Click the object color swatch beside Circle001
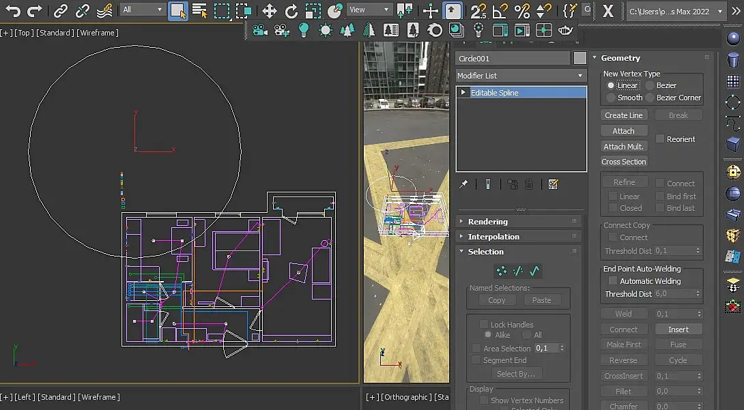This screenshot has width=744, height=410. pyautogui.click(x=580, y=59)
